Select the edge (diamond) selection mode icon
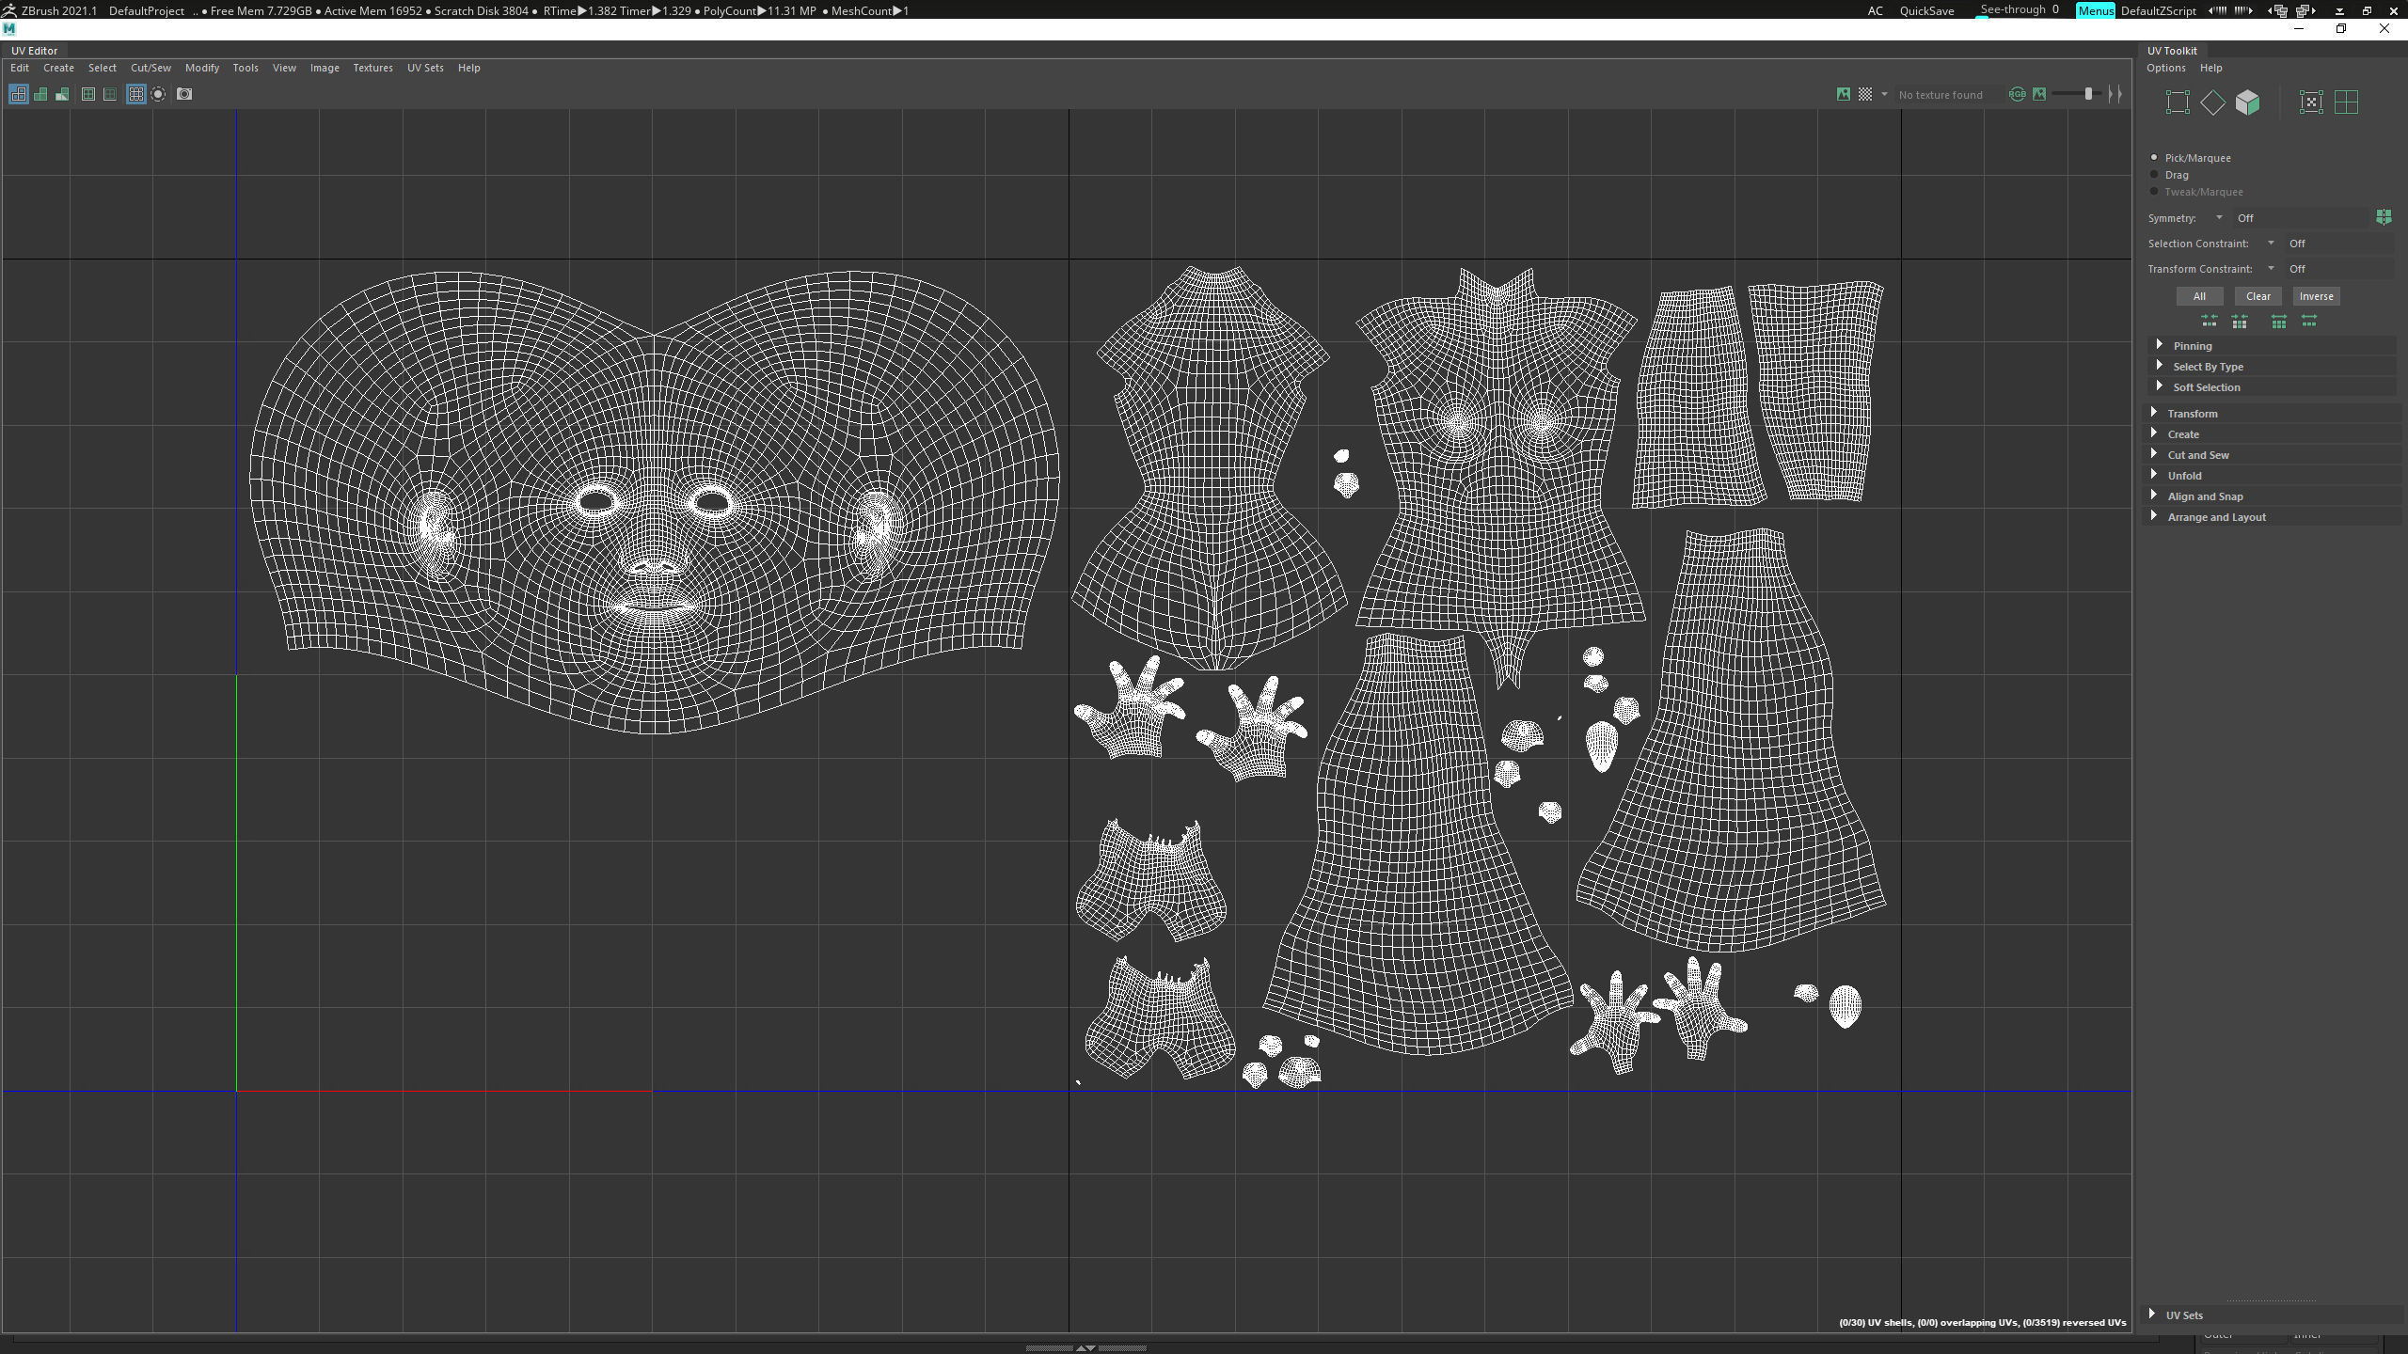Screen dimensions: 2408x1354 click(2212, 102)
